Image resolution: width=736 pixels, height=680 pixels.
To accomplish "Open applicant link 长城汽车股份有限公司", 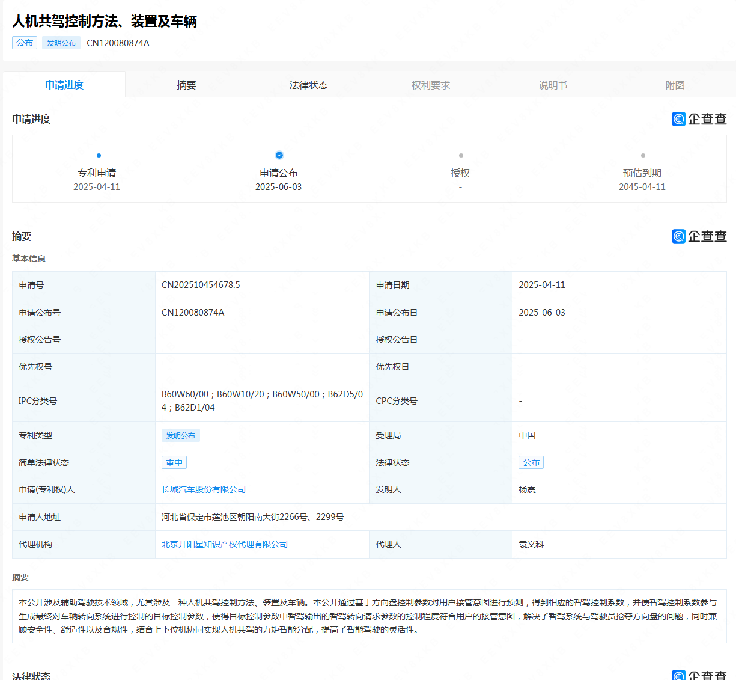I will (x=204, y=489).
